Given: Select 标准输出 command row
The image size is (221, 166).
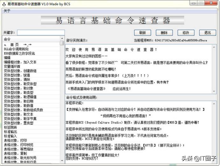Looking at the screenshot, I should (31, 132).
